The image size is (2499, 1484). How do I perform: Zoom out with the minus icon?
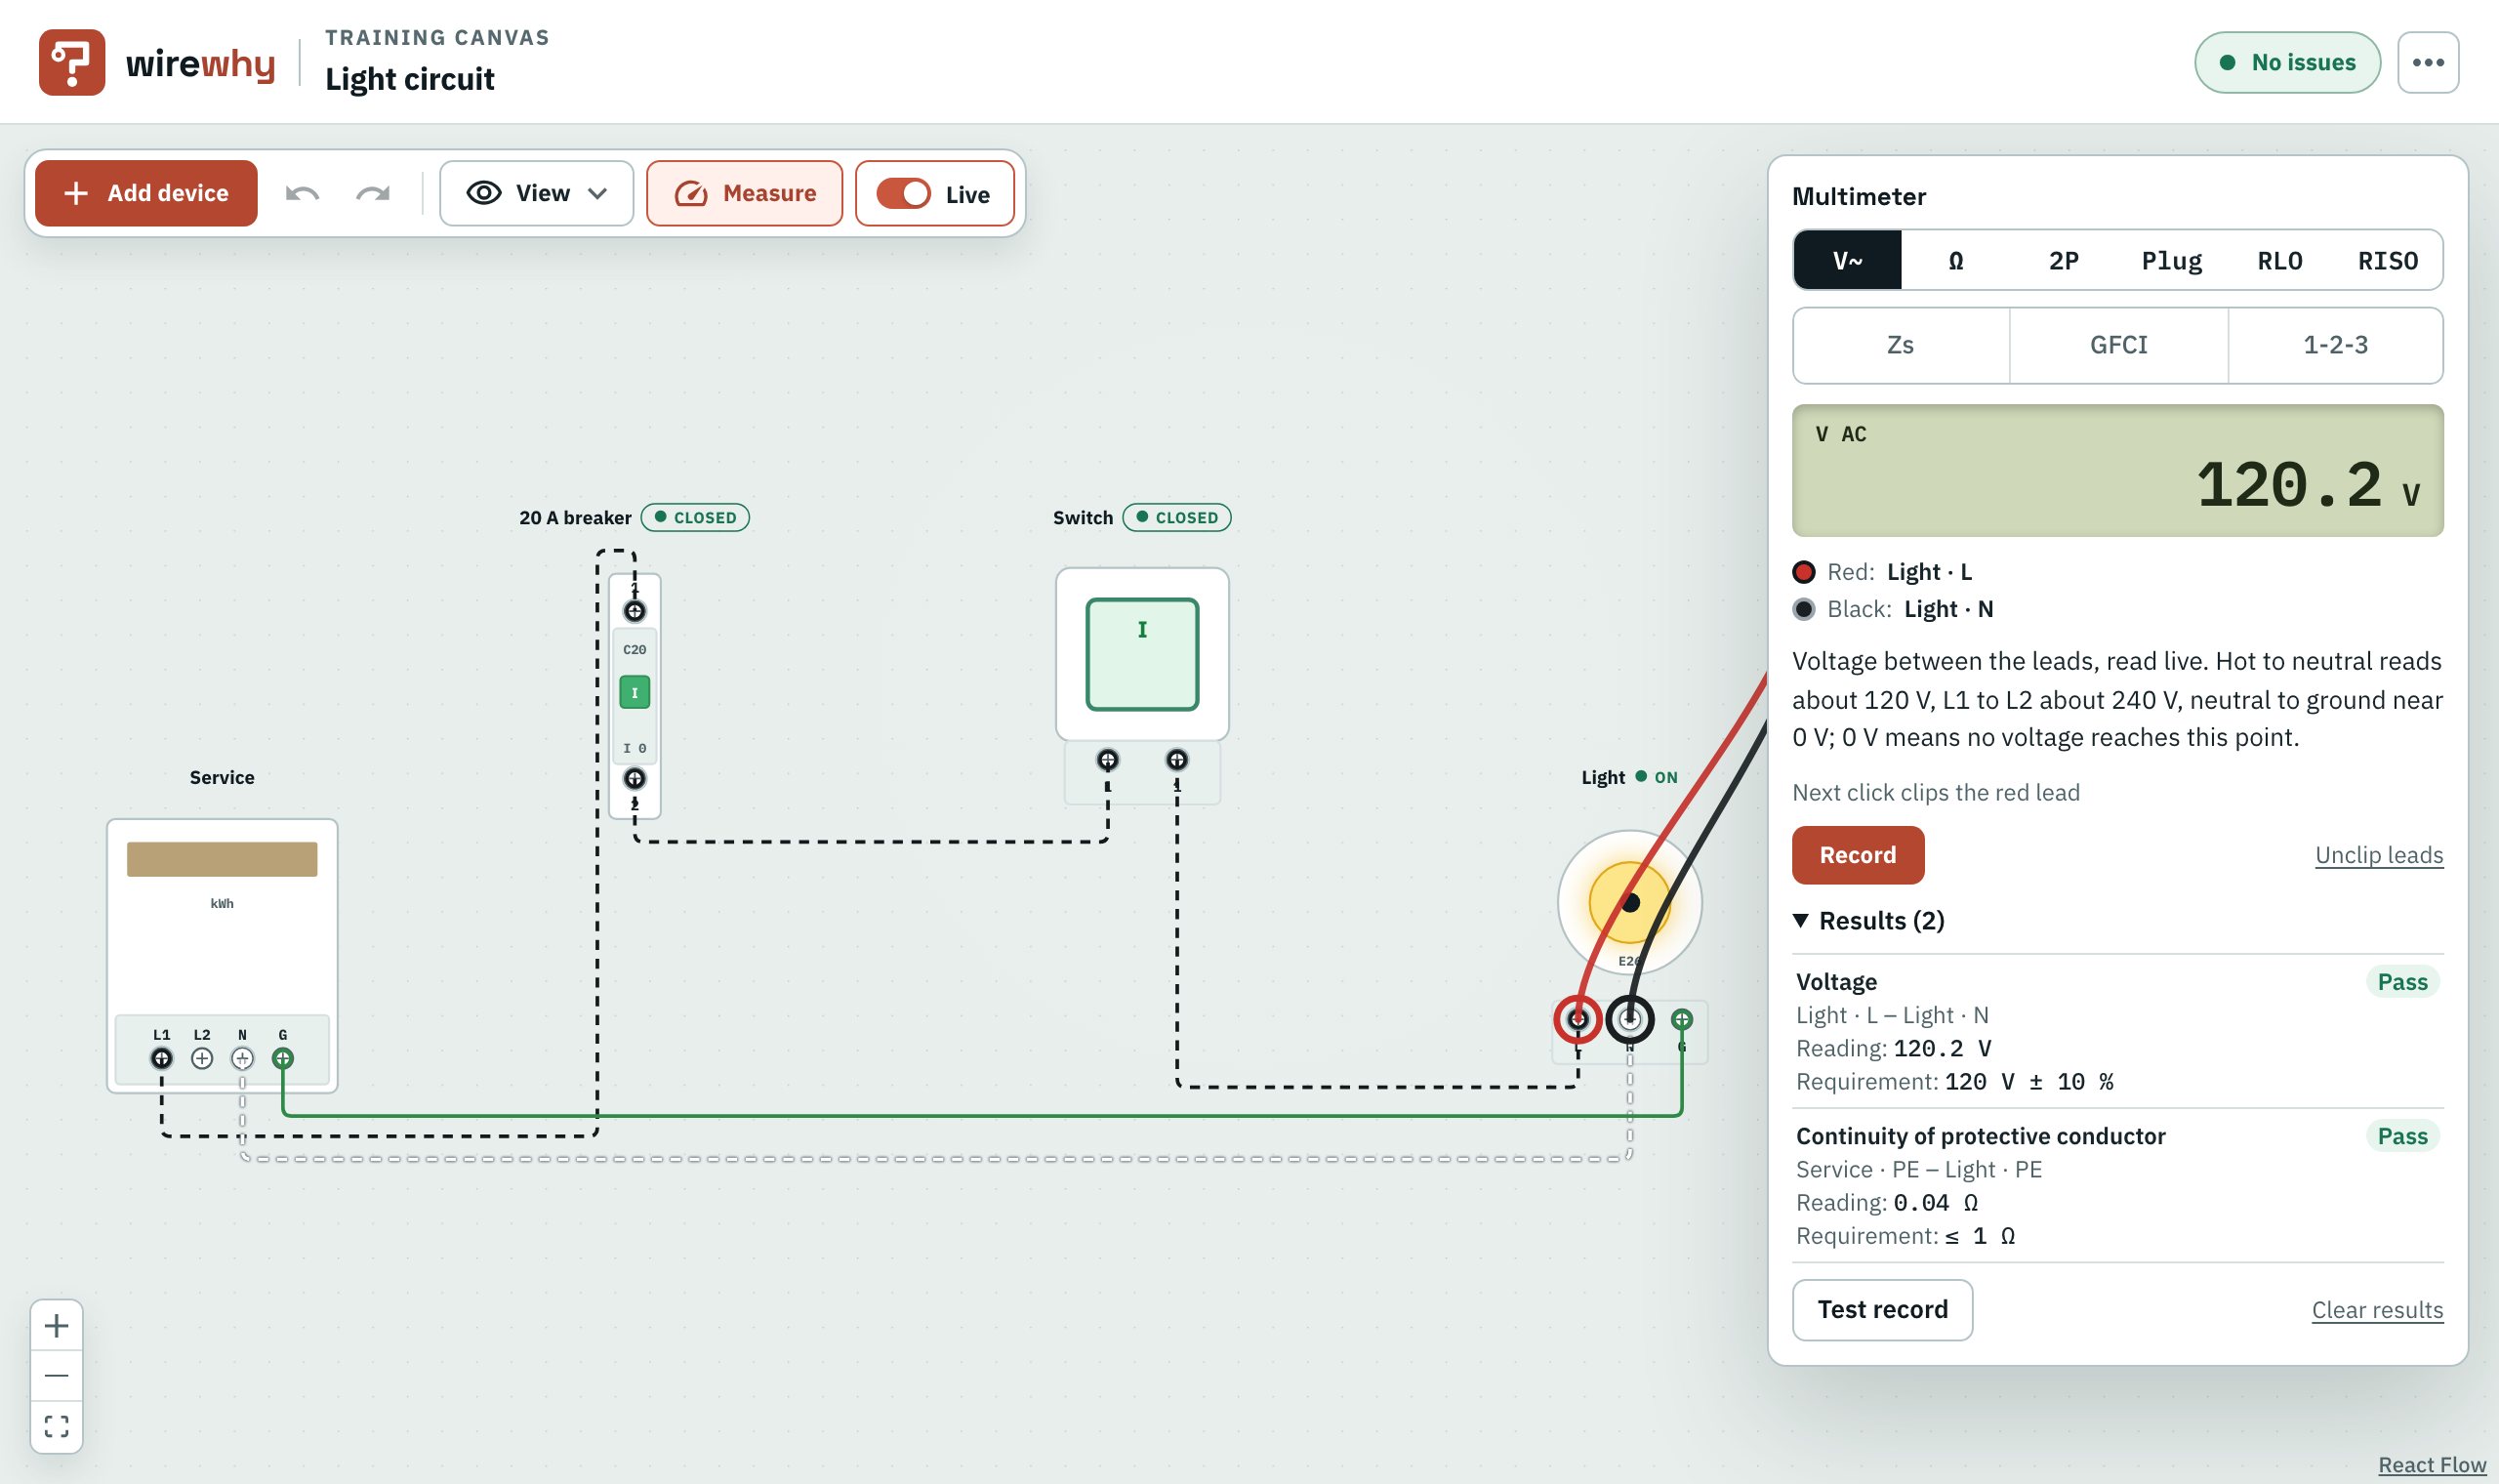(57, 1375)
